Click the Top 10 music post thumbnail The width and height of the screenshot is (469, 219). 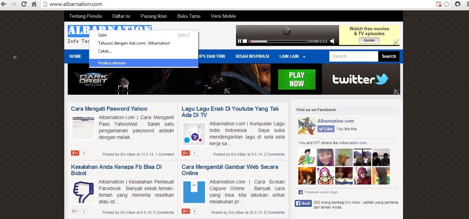coord(194,134)
